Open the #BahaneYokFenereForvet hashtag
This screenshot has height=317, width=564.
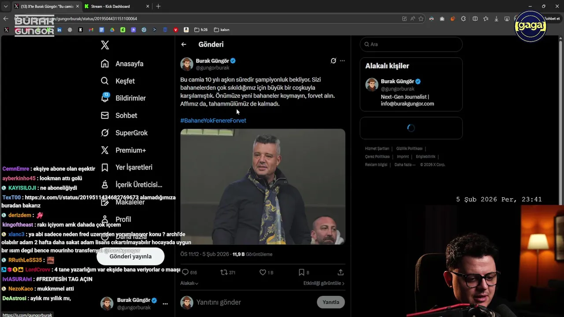(x=213, y=121)
